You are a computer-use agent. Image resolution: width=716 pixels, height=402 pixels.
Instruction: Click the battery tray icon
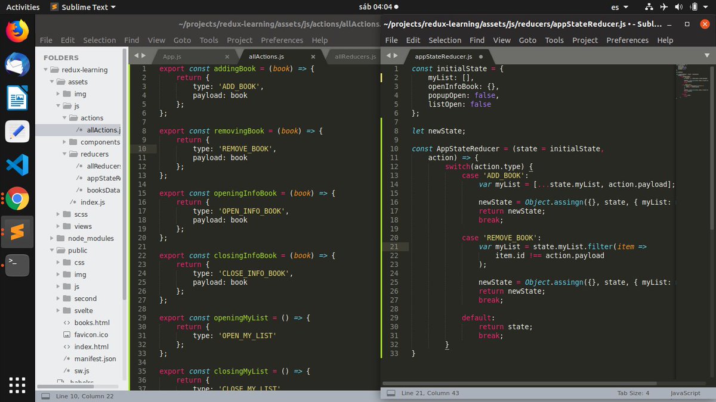pyautogui.click(x=695, y=7)
